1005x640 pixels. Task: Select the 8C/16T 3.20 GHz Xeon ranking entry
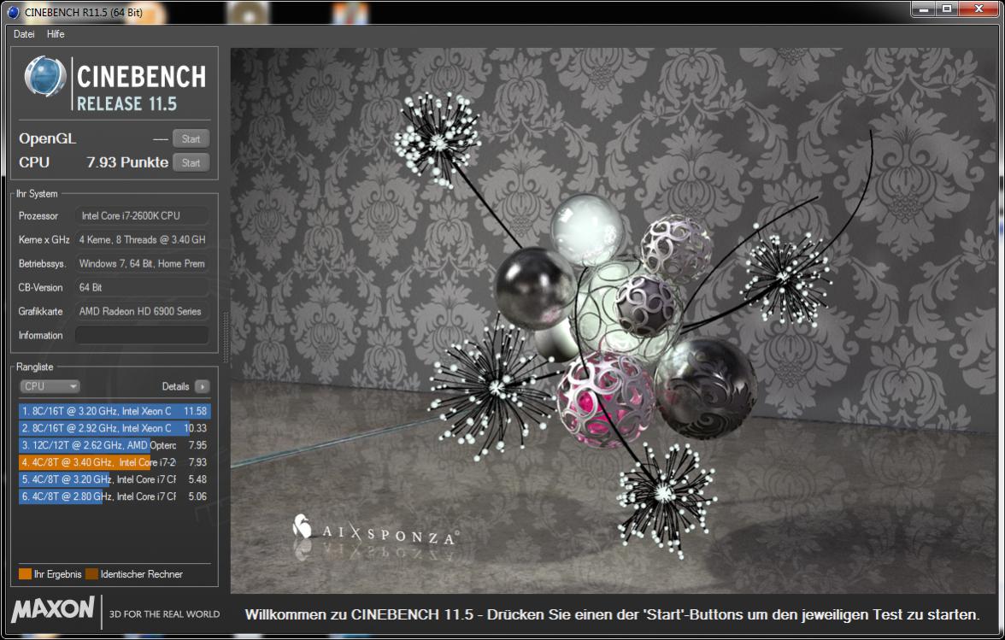pos(115,411)
